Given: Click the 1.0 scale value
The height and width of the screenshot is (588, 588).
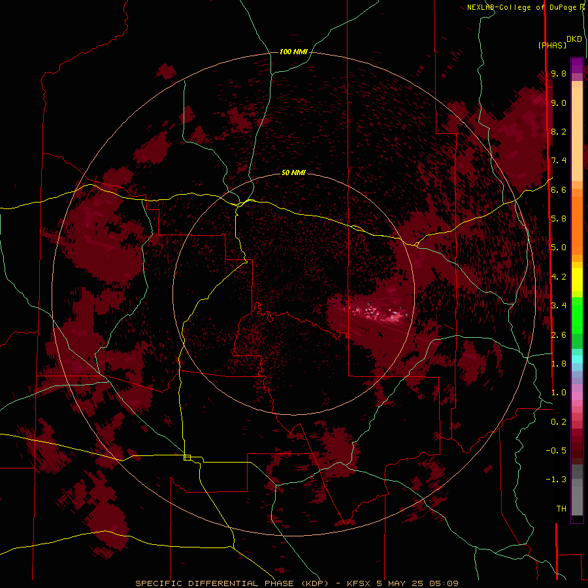Looking at the screenshot, I should pyautogui.click(x=559, y=393).
